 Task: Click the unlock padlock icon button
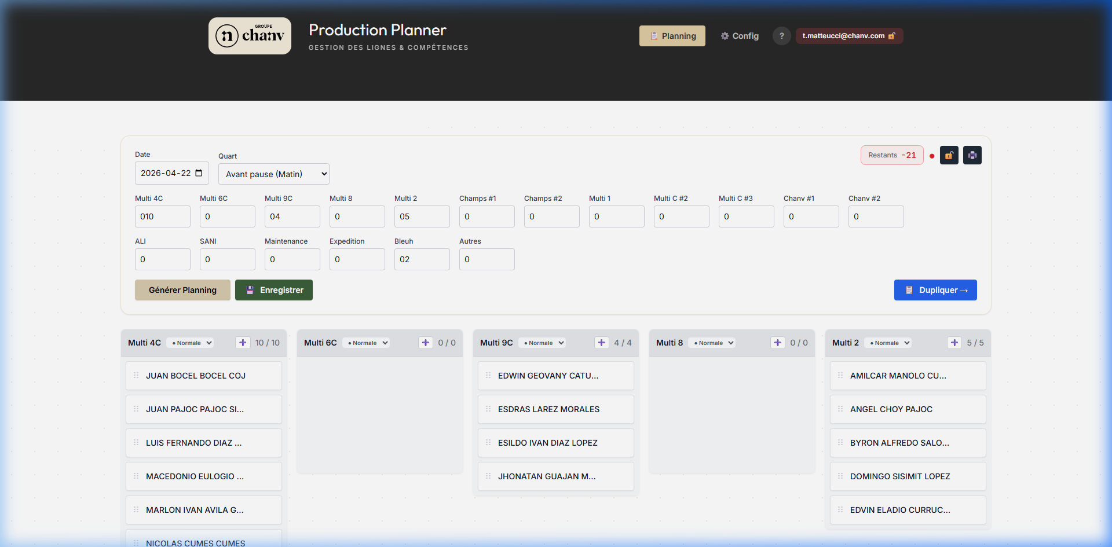click(949, 155)
